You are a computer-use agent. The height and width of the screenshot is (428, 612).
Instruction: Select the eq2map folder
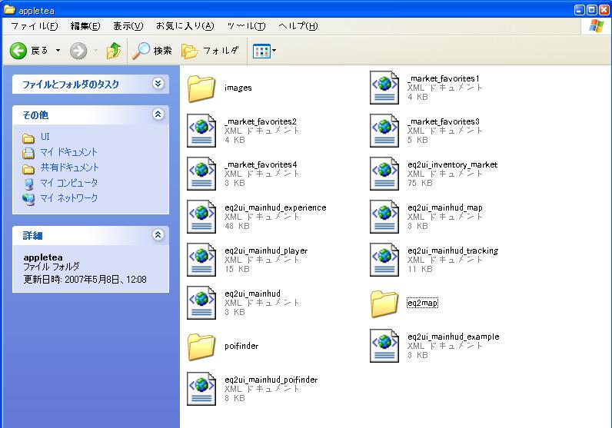pyautogui.click(x=384, y=304)
